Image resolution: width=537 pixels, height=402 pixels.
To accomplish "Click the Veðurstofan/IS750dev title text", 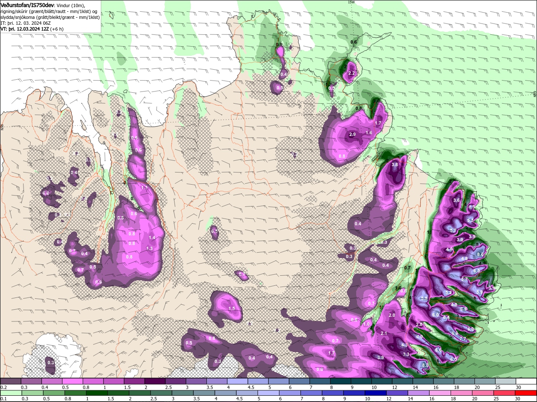I will coord(27,5).
